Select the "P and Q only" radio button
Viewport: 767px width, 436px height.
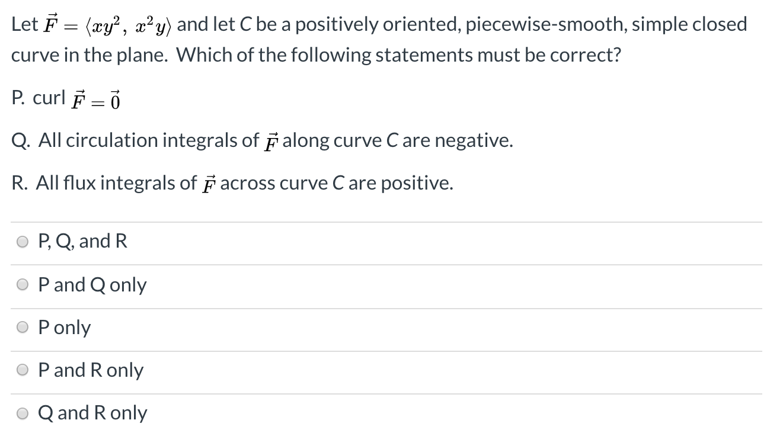22,284
